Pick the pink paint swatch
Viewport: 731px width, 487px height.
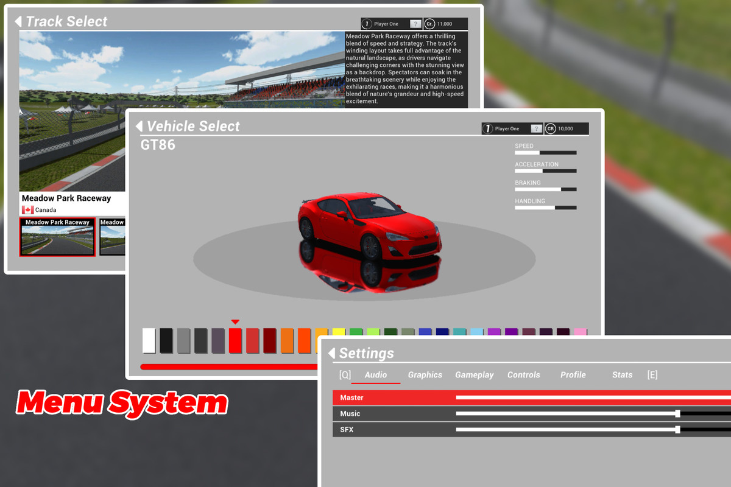coord(581,332)
